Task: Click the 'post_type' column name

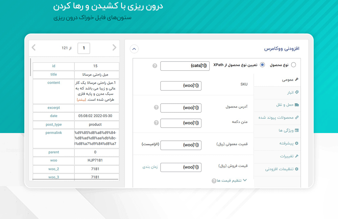Action: pos(54,125)
